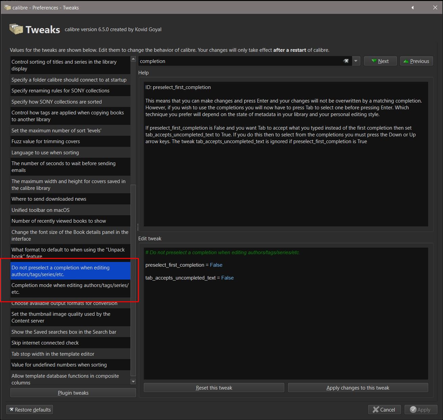Open the search history dropdown arrow
The height and width of the screenshot is (420, 443).
[356, 61]
